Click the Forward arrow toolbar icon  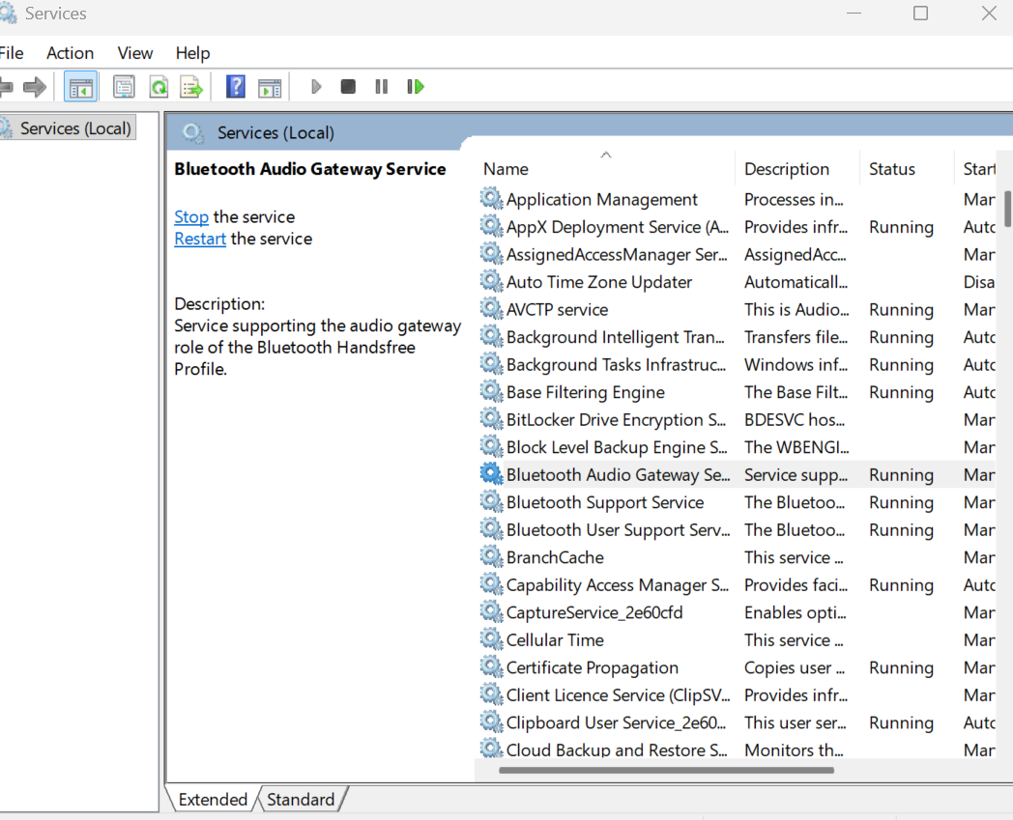(35, 87)
